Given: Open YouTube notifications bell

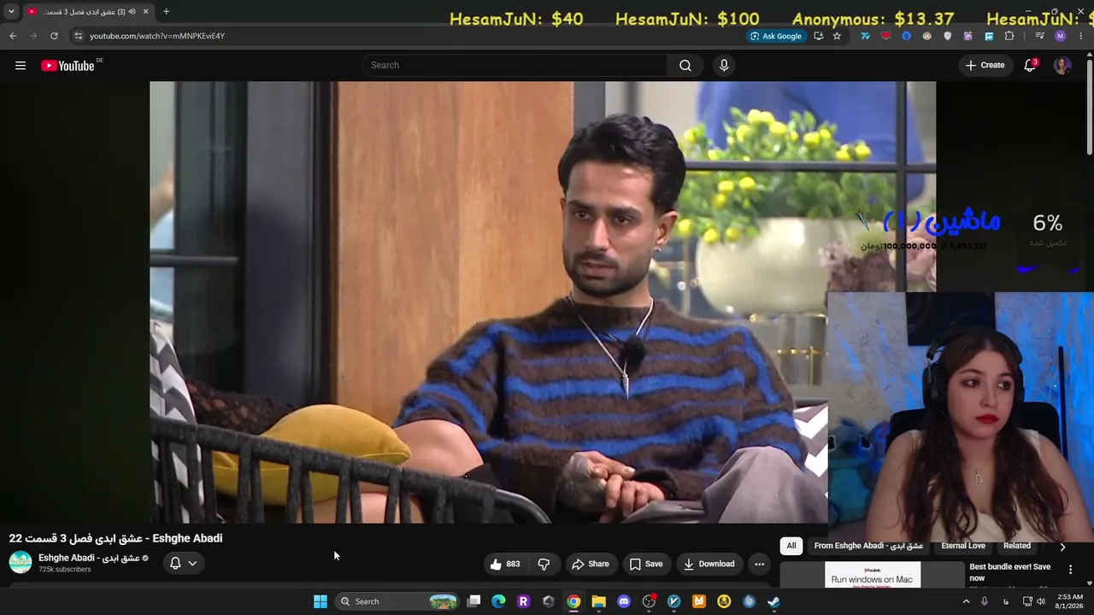Looking at the screenshot, I should click(x=1030, y=66).
